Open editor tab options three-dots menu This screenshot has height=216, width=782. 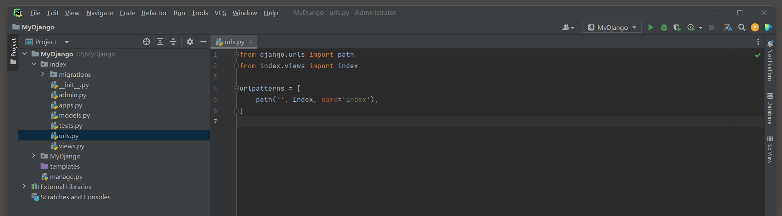[x=758, y=42]
